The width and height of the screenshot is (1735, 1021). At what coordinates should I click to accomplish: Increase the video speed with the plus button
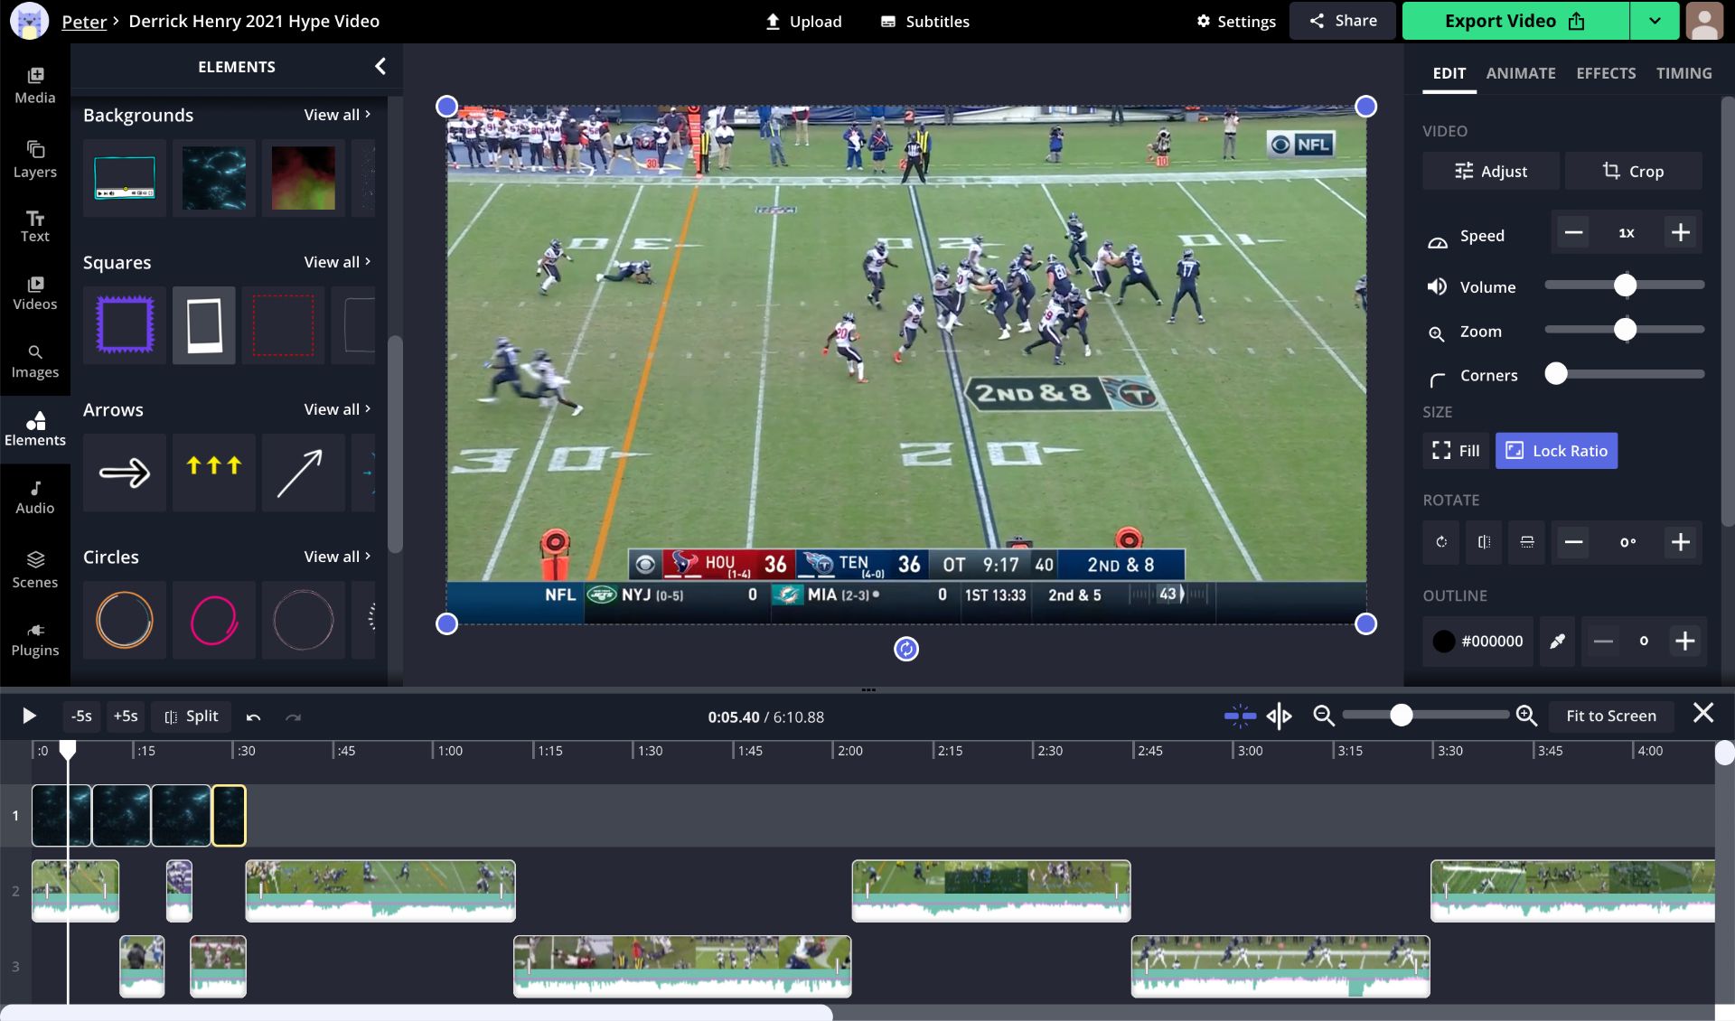1680,232
